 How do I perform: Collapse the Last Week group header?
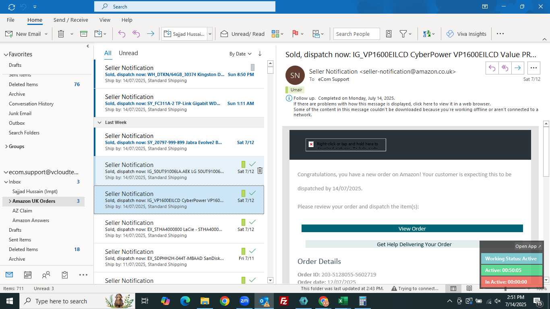click(99, 122)
